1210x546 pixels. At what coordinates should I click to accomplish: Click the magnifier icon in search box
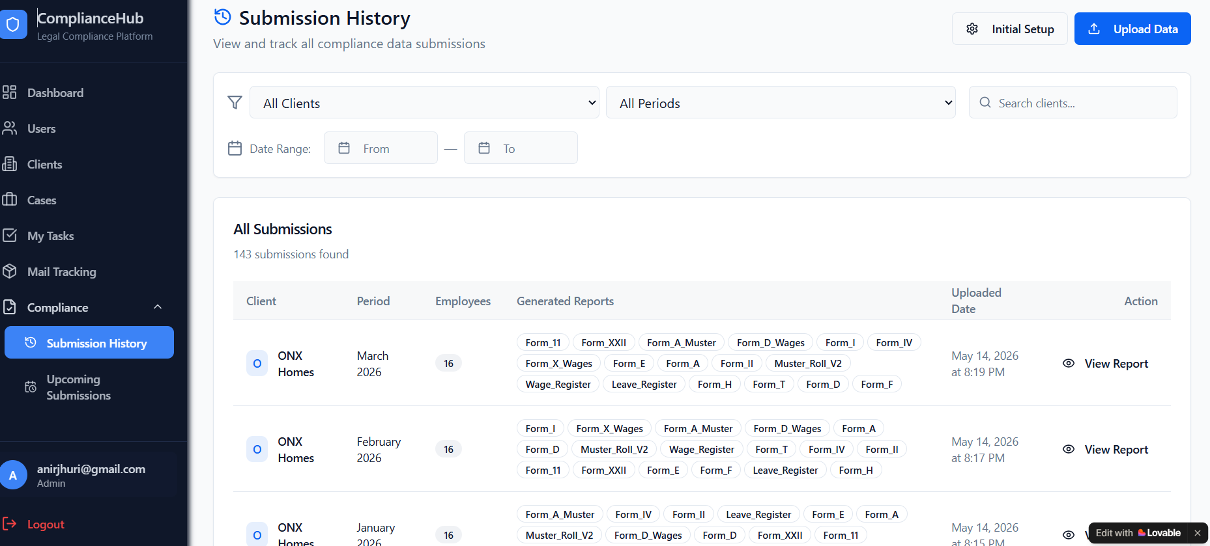coord(985,103)
